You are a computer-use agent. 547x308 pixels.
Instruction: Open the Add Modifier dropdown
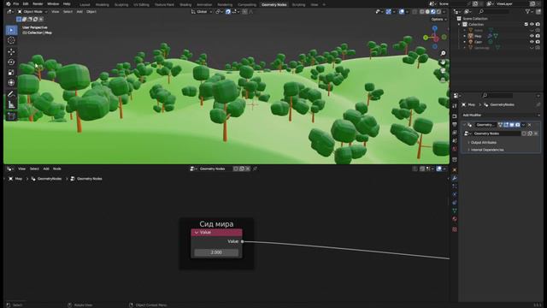(x=501, y=115)
